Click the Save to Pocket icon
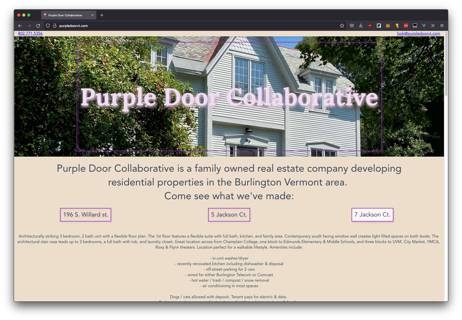The image size is (462, 320). 352,26
